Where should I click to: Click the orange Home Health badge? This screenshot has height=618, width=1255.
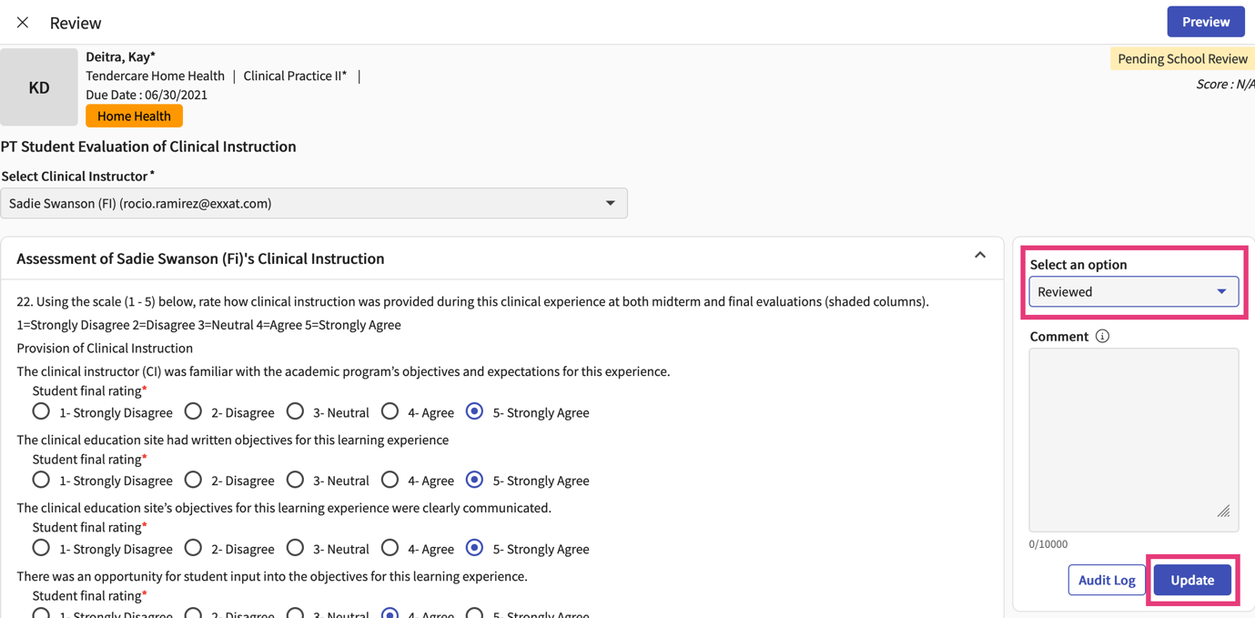coord(133,116)
